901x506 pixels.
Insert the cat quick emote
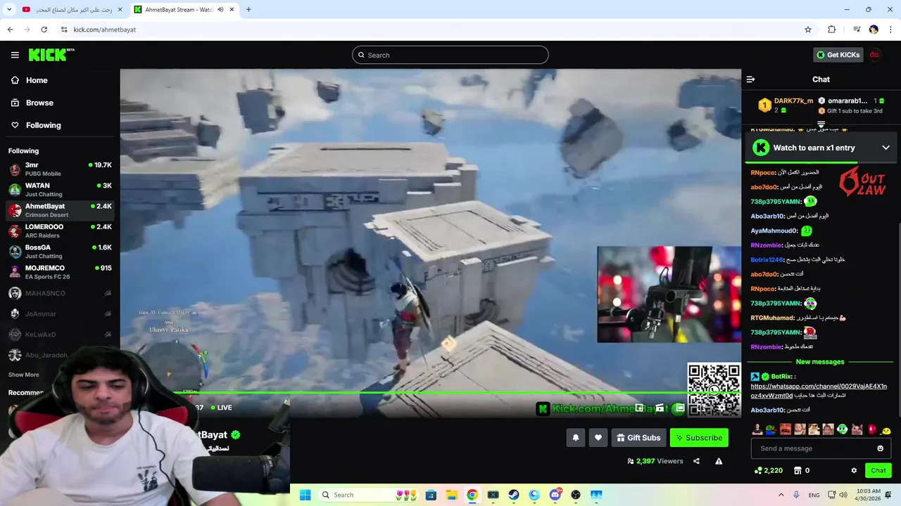[x=857, y=429]
